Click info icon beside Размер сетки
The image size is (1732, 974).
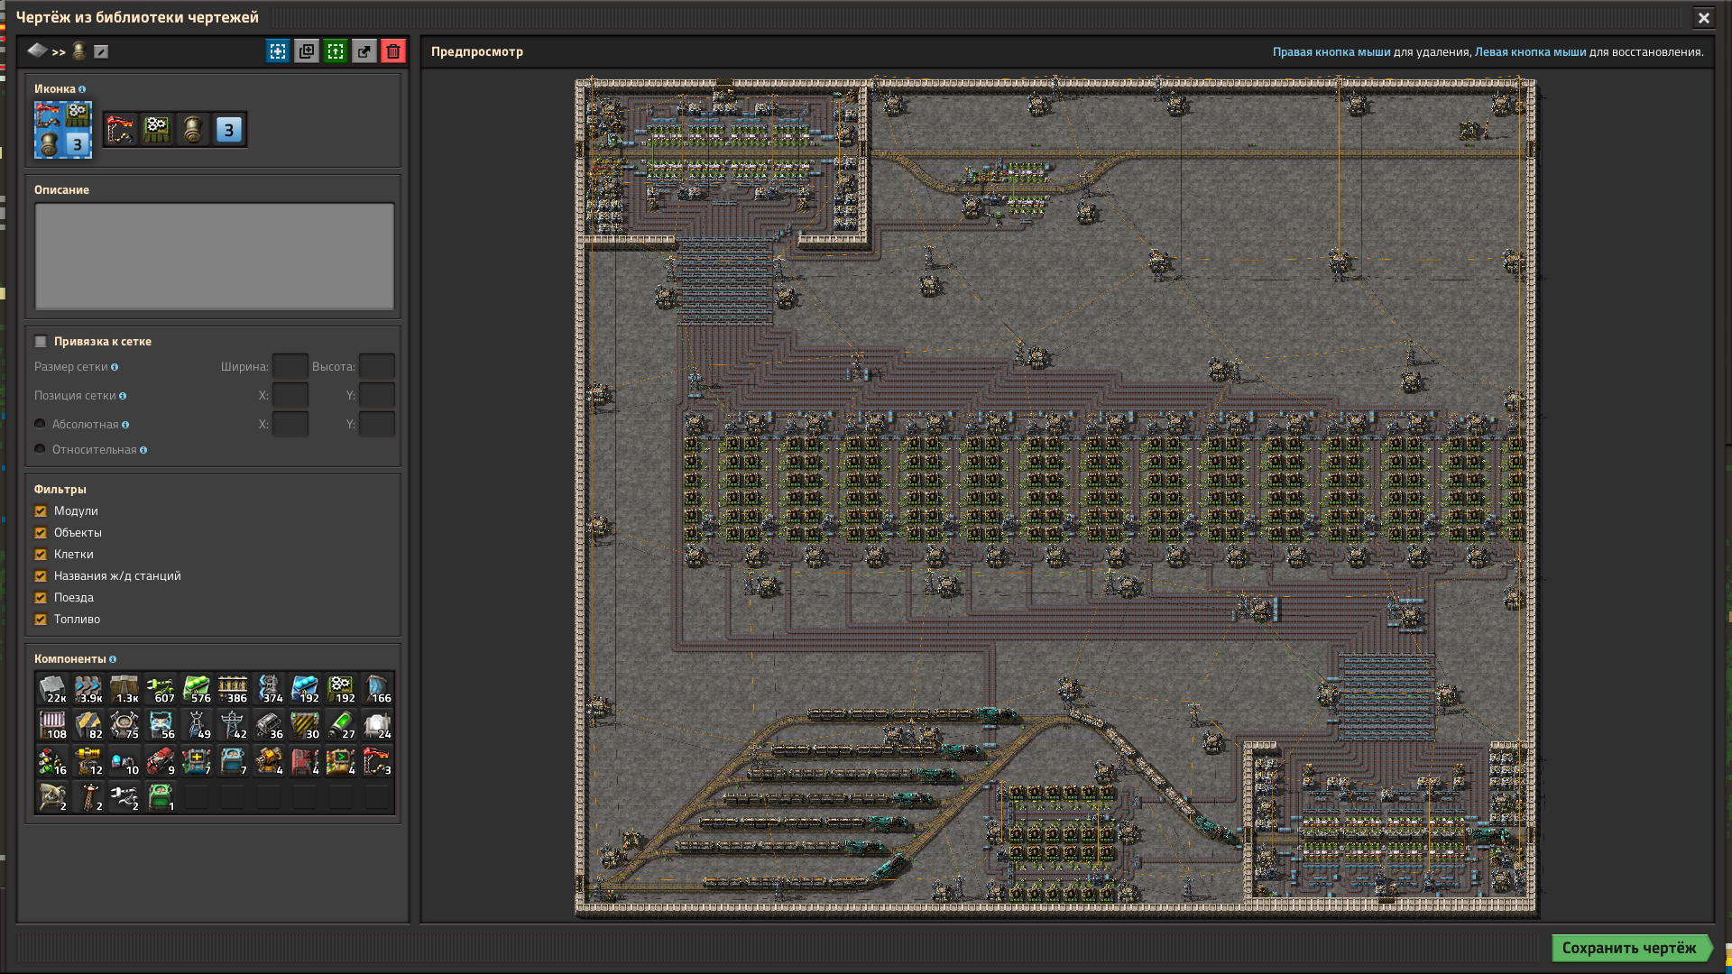point(115,367)
